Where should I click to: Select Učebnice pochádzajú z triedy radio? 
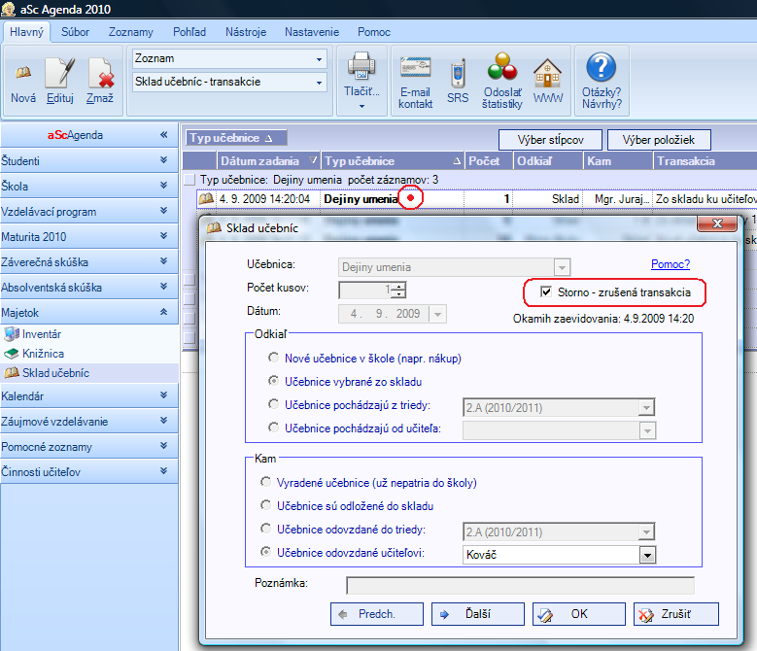274,404
